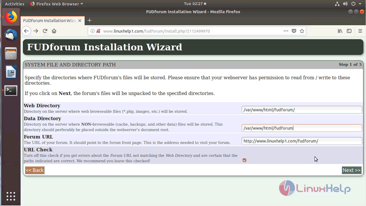Maximize the Firefox window
The image size is (366, 206).
(x=356, y=12)
